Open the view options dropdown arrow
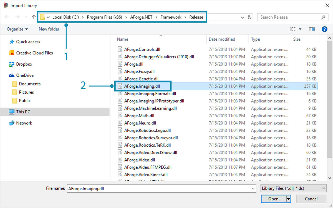Viewport: 333px width, 208px height. point(300,29)
